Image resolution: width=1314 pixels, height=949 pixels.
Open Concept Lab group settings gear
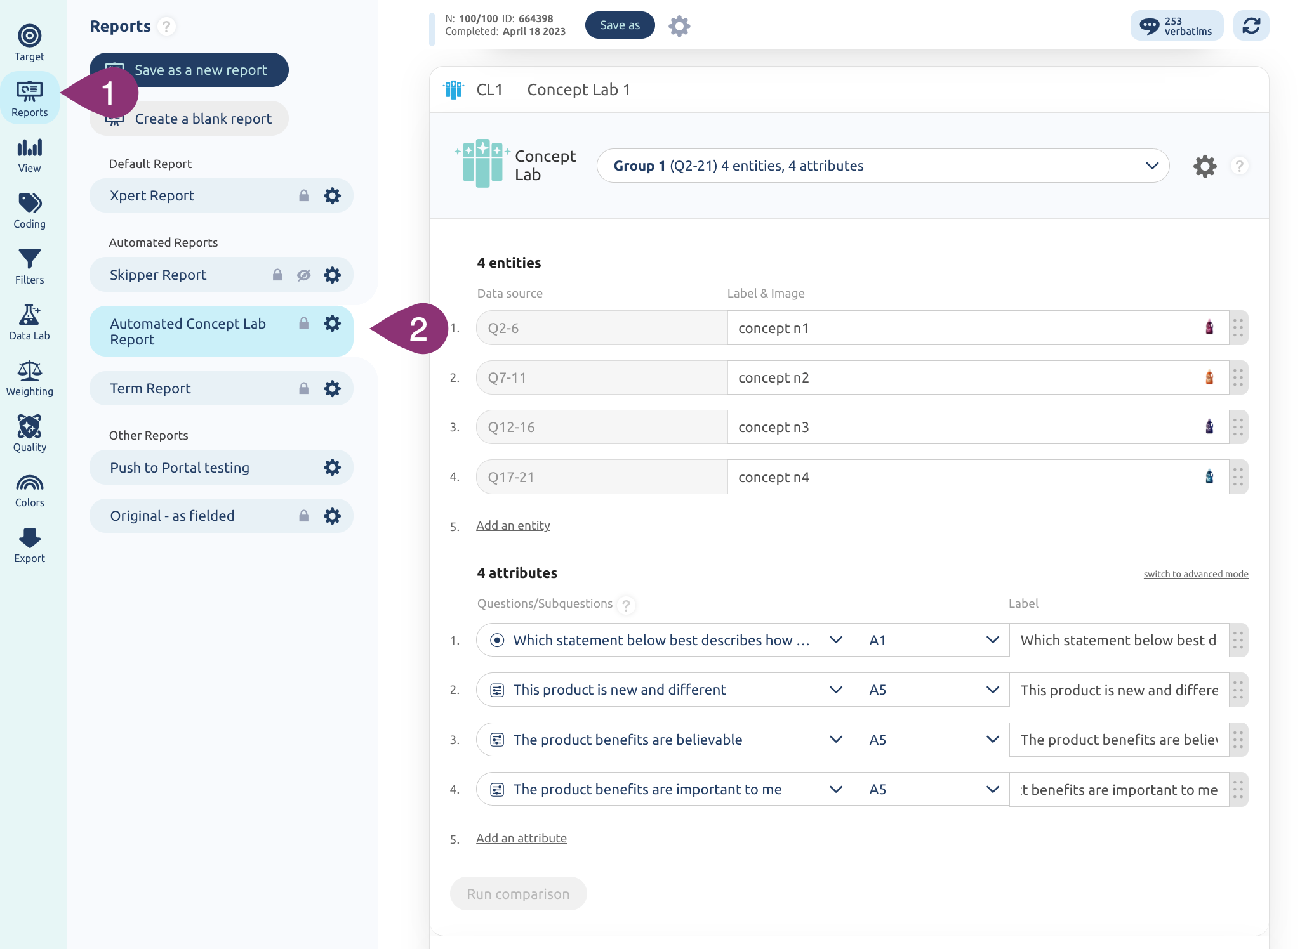pyautogui.click(x=1204, y=166)
